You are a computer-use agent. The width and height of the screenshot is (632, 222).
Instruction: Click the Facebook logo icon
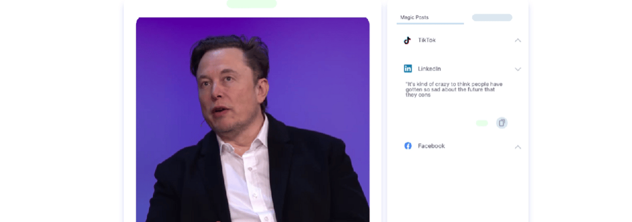[x=408, y=146]
